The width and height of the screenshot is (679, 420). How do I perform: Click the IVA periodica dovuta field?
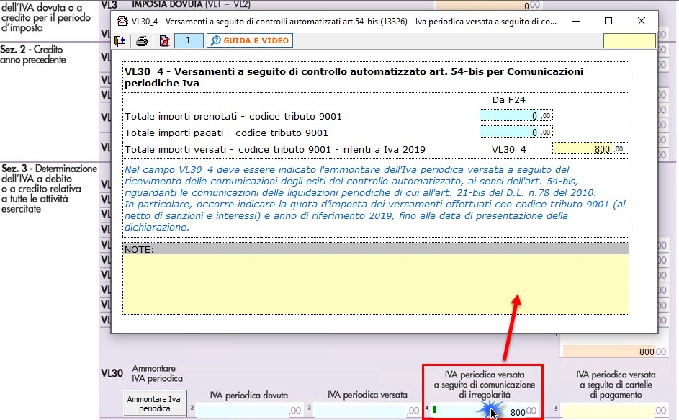(248, 411)
